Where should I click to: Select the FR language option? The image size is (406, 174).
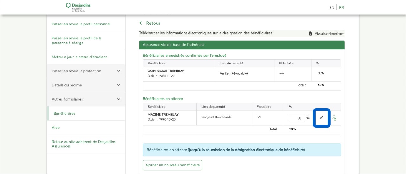pos(341,7)
